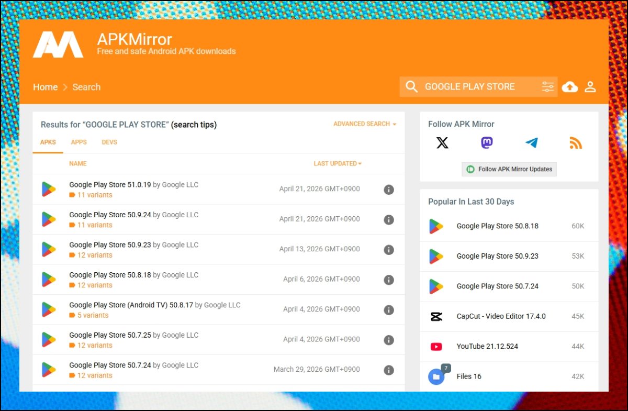Click YouTube icon in popular list
The height and width of the screenshot is (411, 628).
[x=436, y=347]
